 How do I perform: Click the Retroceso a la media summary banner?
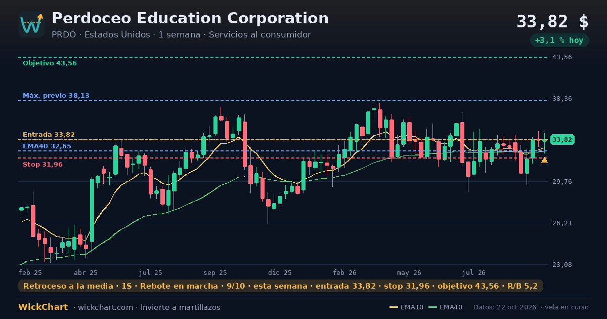click(x=281, y=286)
